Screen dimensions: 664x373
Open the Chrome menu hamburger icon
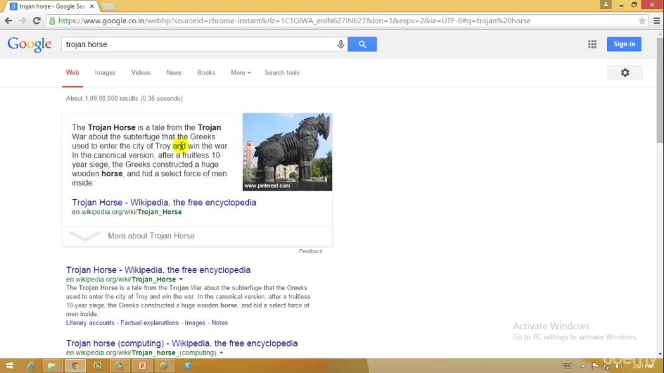(x=657, y=21)
